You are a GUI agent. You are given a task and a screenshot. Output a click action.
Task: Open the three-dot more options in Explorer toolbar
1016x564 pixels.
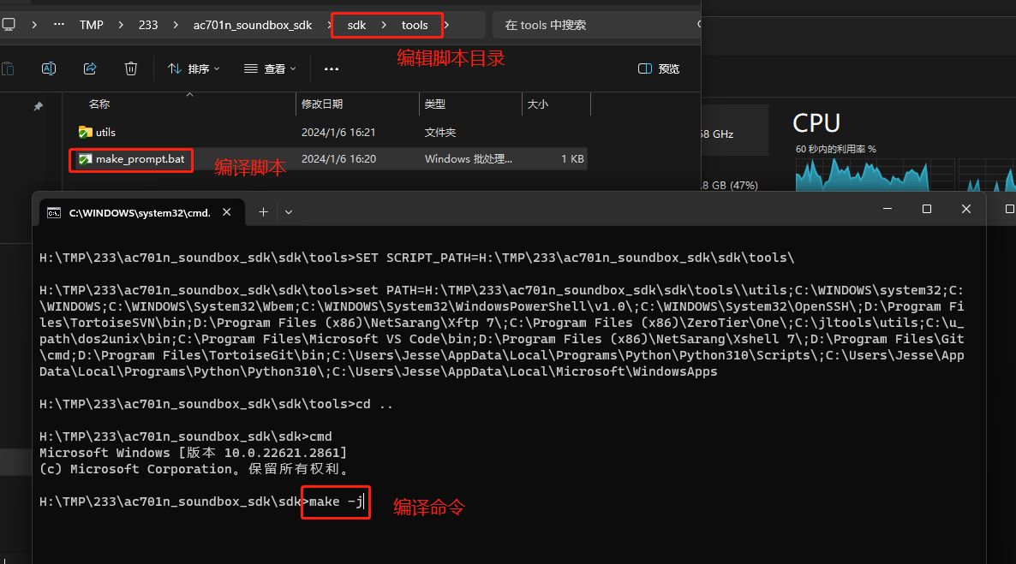coord(332,68)
